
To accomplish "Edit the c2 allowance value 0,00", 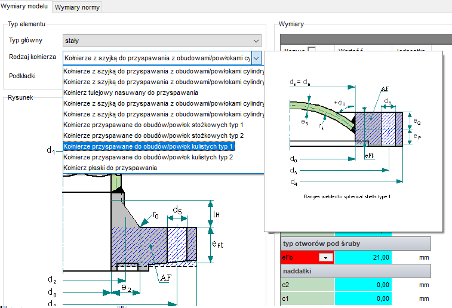I will [x=363, y=285].
